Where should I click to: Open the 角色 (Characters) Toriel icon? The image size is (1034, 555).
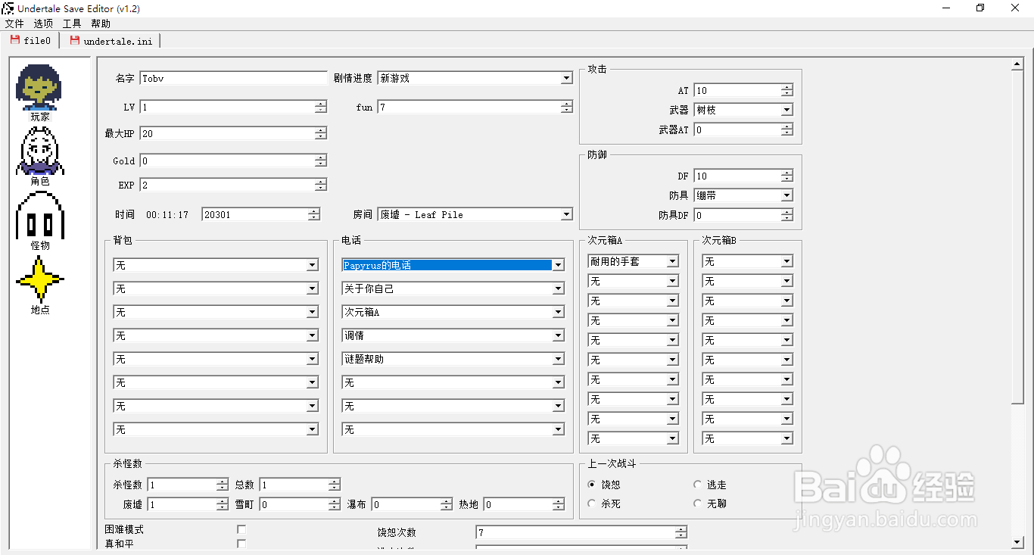(x=39, y=150)
